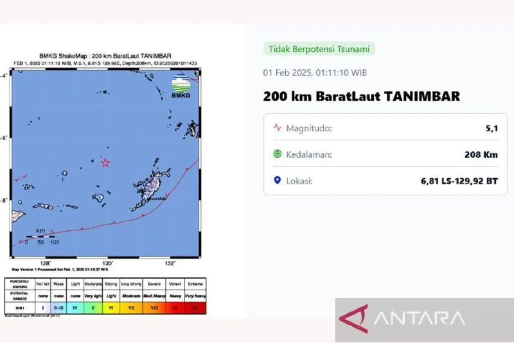Pick the light blue MMI IV swatch
The image size is (514, 343).
(75, 308)
